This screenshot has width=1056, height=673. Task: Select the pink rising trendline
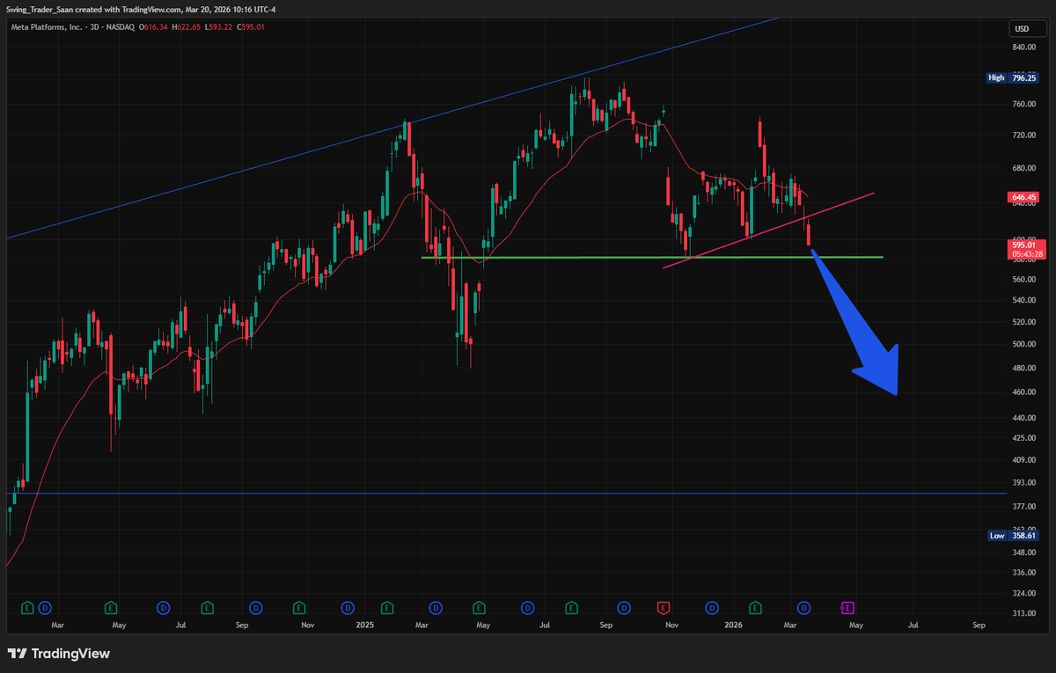[768, 229]
